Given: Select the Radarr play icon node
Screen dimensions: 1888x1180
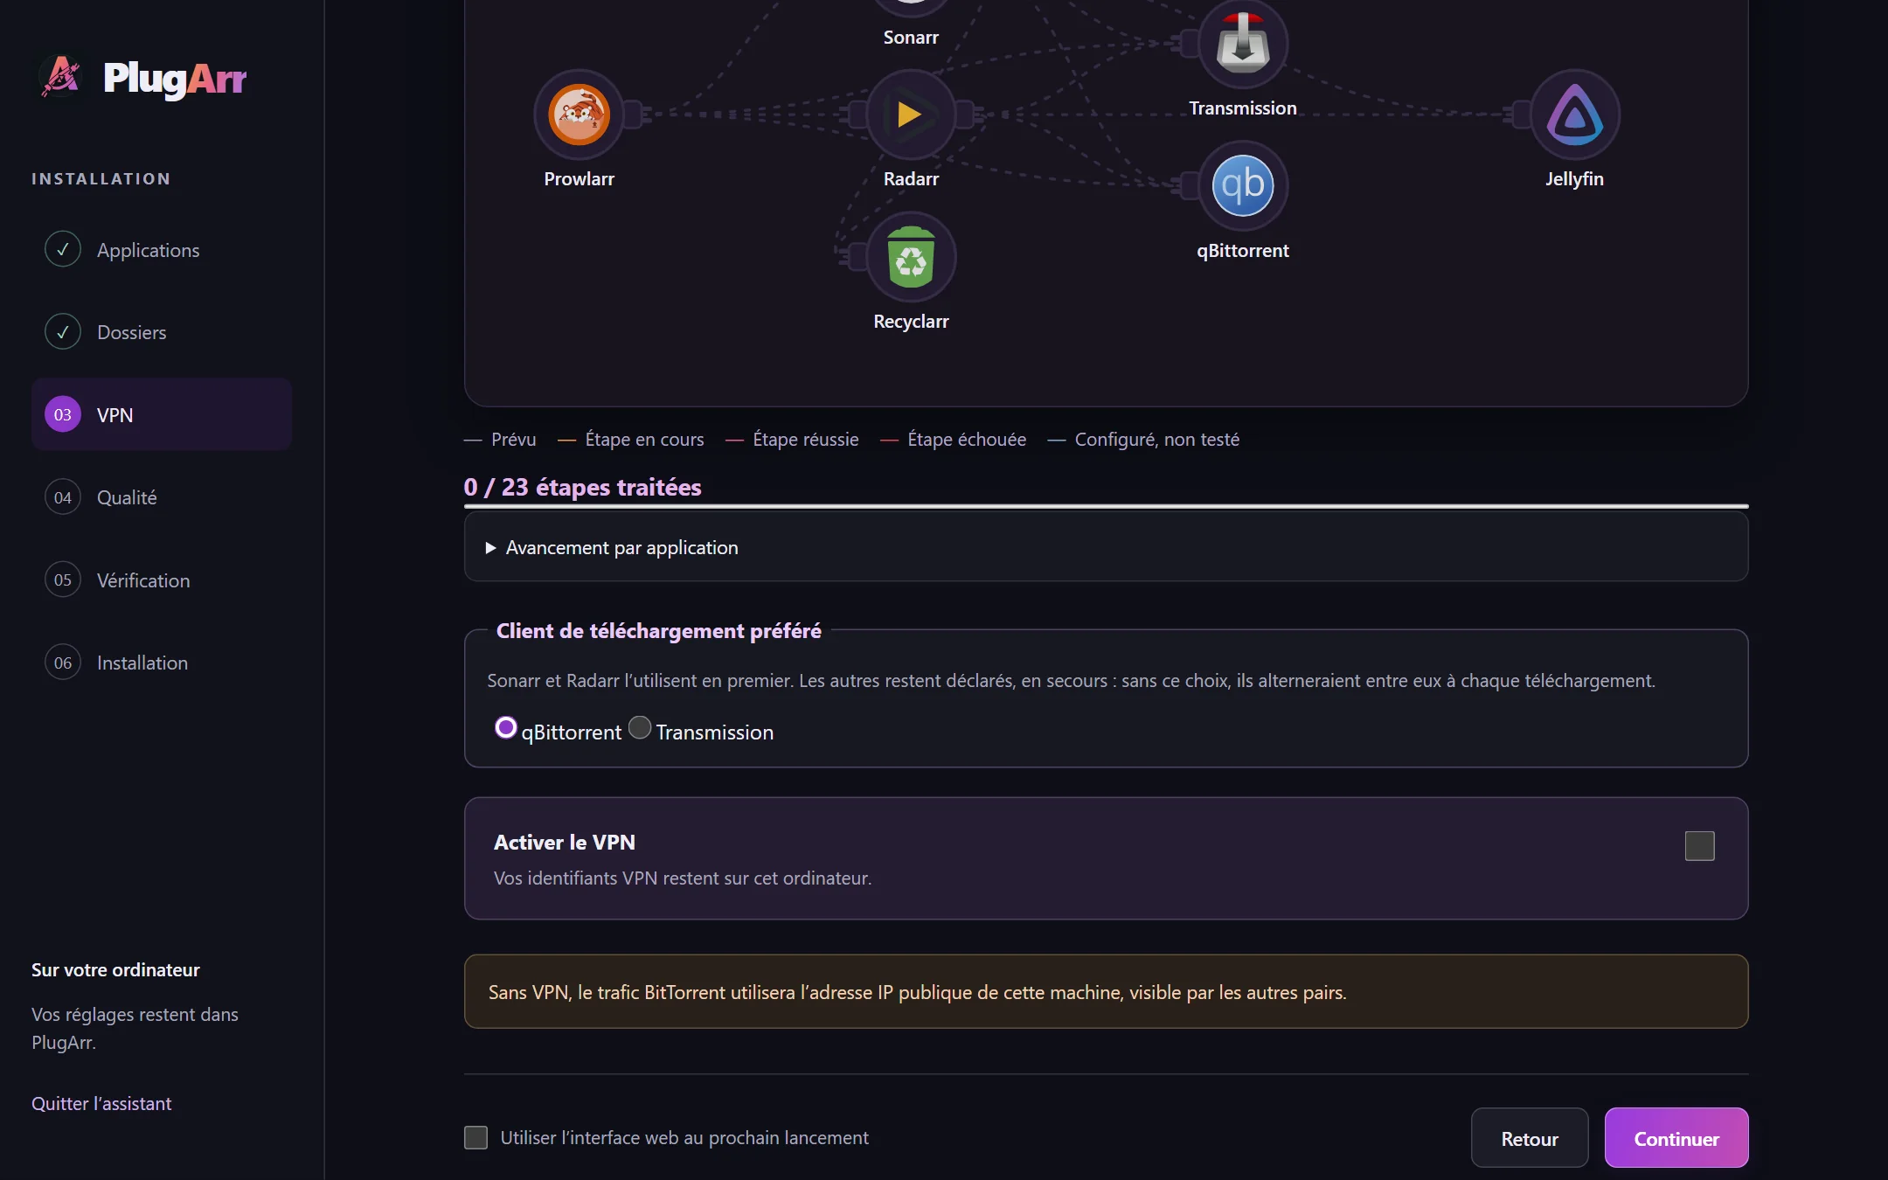Looking at the screenshot, I should pyautogui.click(x=911, y=115).
